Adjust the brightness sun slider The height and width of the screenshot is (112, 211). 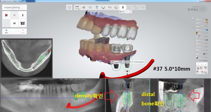pyautogui.click(x=205, y=54)
